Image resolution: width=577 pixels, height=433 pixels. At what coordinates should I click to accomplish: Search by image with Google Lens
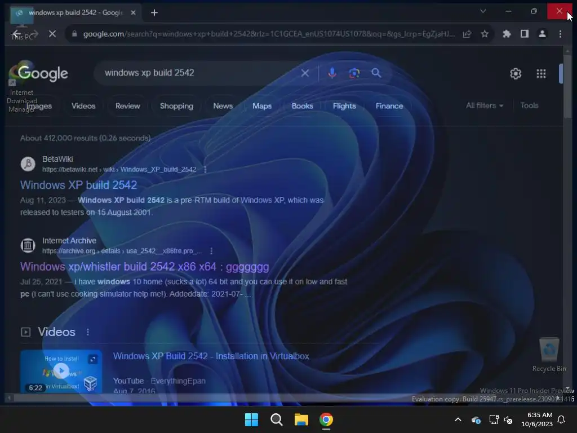click(x=354, y=73)
